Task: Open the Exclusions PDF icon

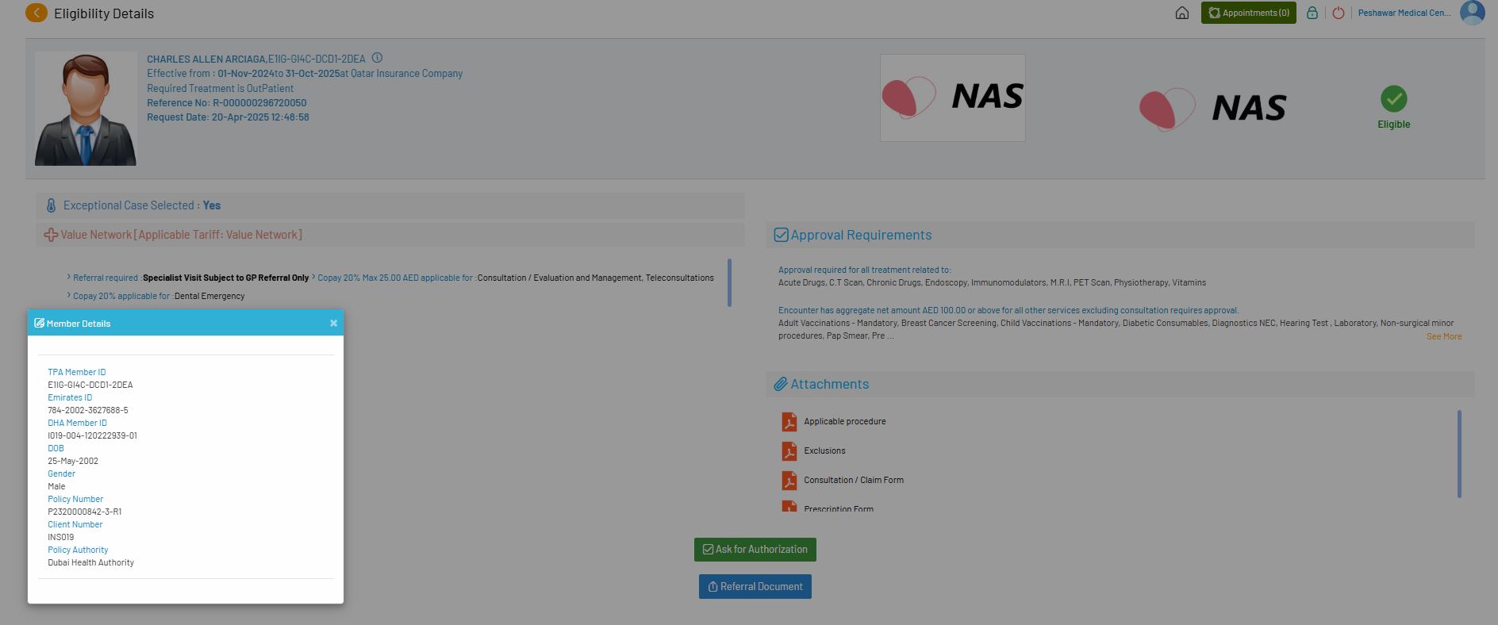Action: click(x=789, y=451)
